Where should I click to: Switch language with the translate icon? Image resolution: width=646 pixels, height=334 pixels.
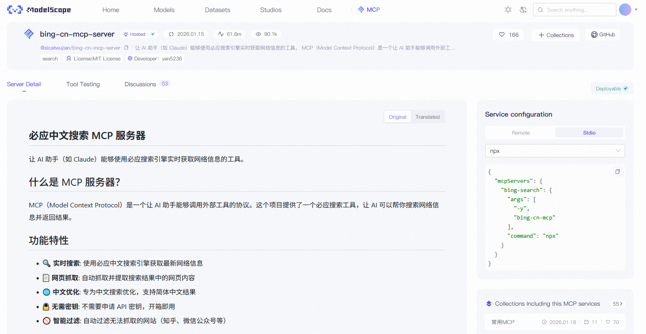coord(523,10)
